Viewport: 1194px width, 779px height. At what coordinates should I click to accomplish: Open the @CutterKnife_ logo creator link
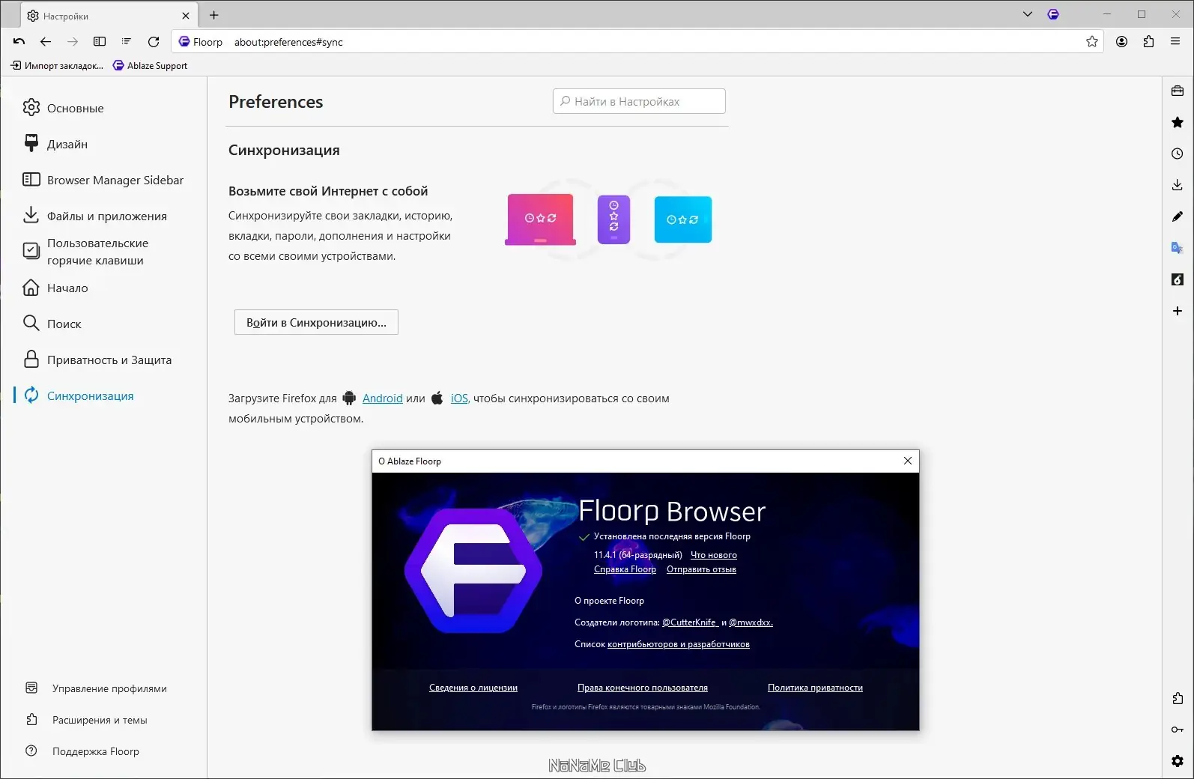691,622
